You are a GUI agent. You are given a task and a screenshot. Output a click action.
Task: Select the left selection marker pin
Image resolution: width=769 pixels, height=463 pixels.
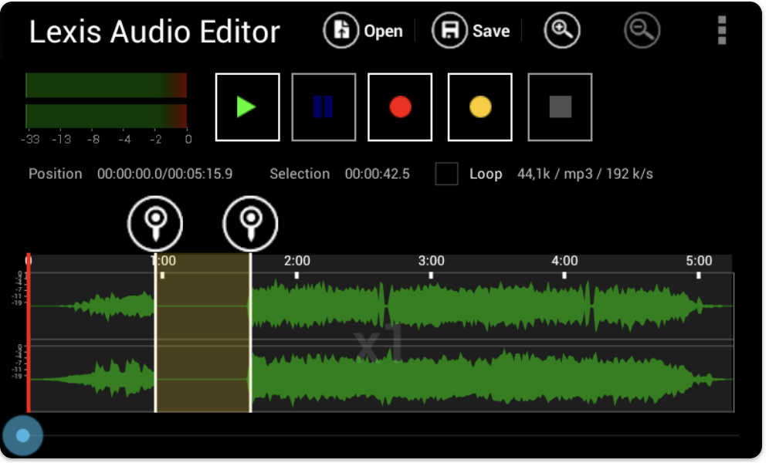pyautogui.click(x=155, y=223)
